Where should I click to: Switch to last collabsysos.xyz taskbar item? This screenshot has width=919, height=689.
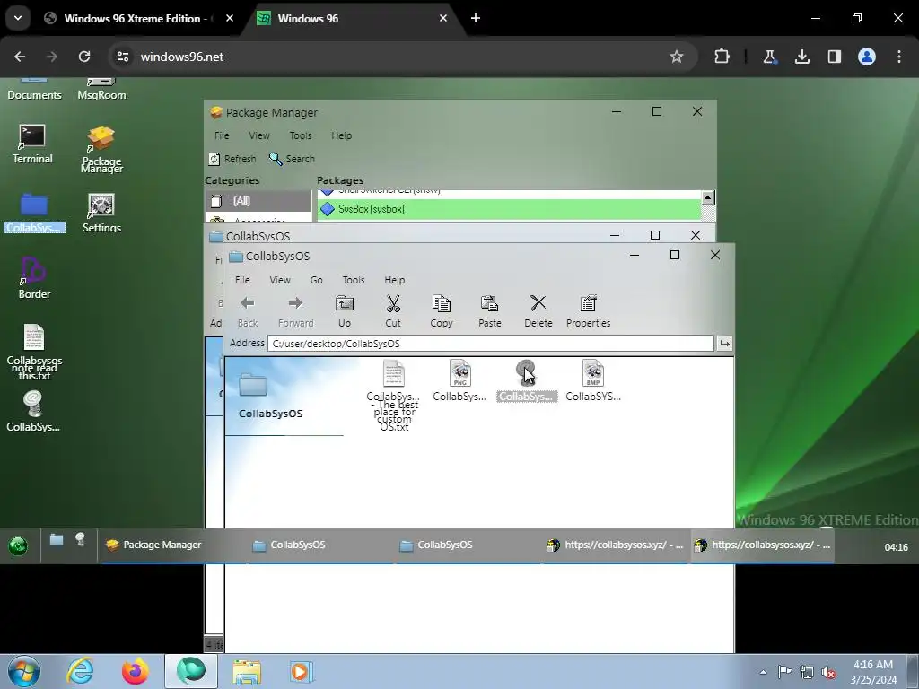click(x=762, y=545)
